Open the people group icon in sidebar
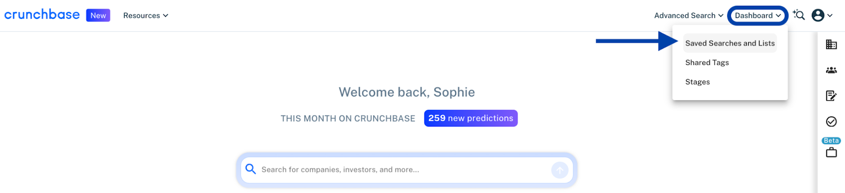The height and width of the screenshot is (193, 845). point(831,70)
